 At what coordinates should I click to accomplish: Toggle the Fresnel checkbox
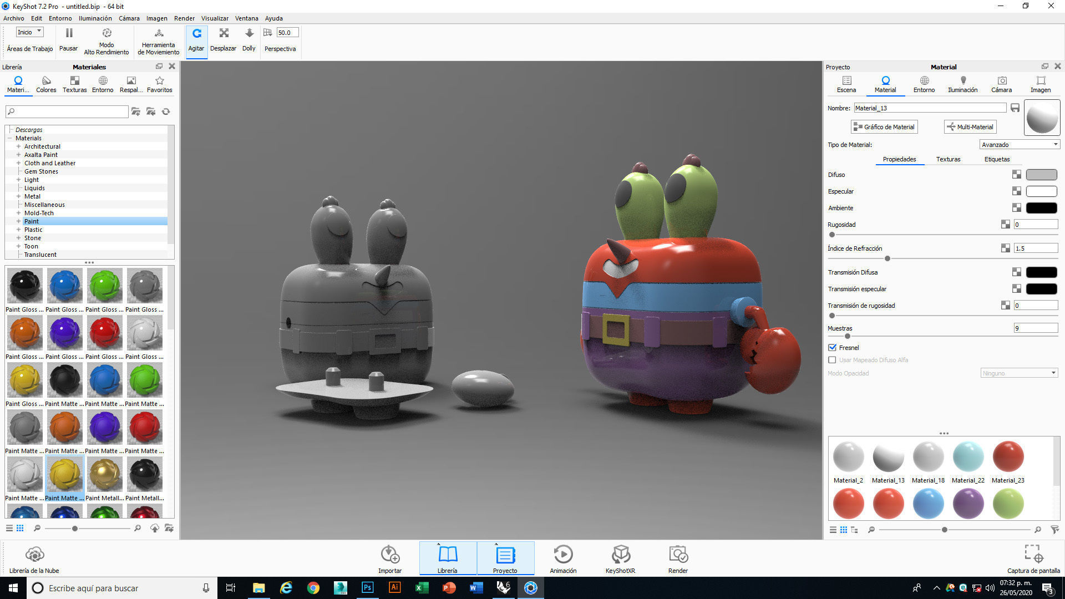click(832, 347)
